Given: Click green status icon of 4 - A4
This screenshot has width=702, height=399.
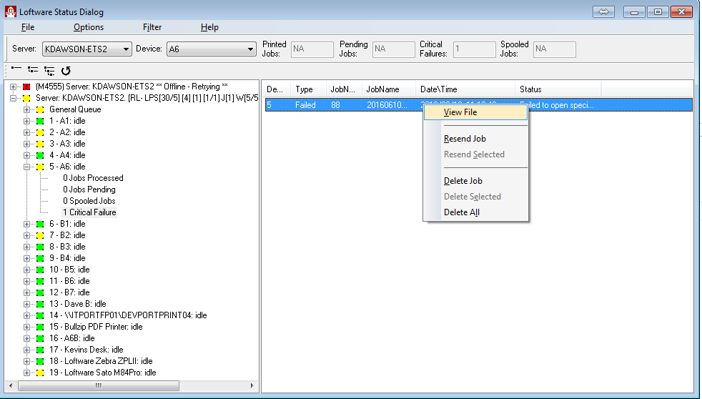Looking at the screenshot, I should (x=40, y=155).
